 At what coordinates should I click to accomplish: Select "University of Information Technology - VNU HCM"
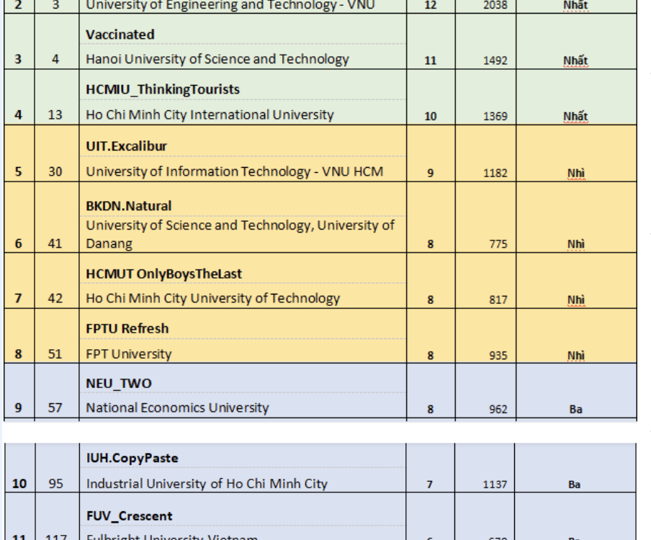coord(235,171)
